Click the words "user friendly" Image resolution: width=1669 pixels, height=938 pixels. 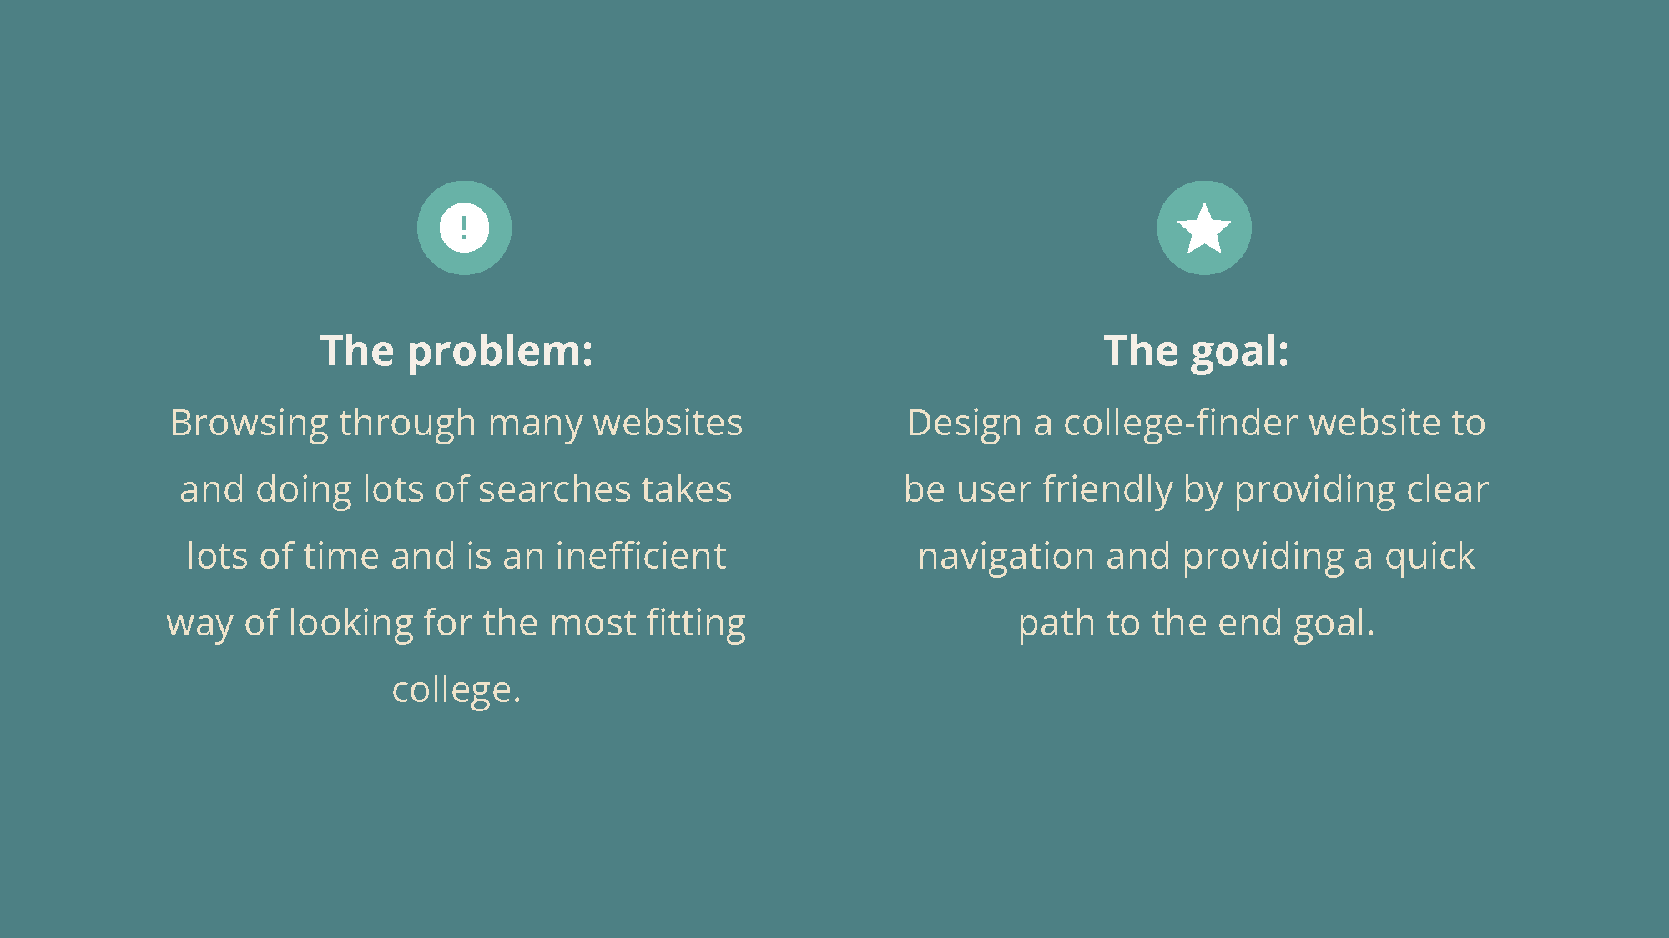pos(1065,490)
